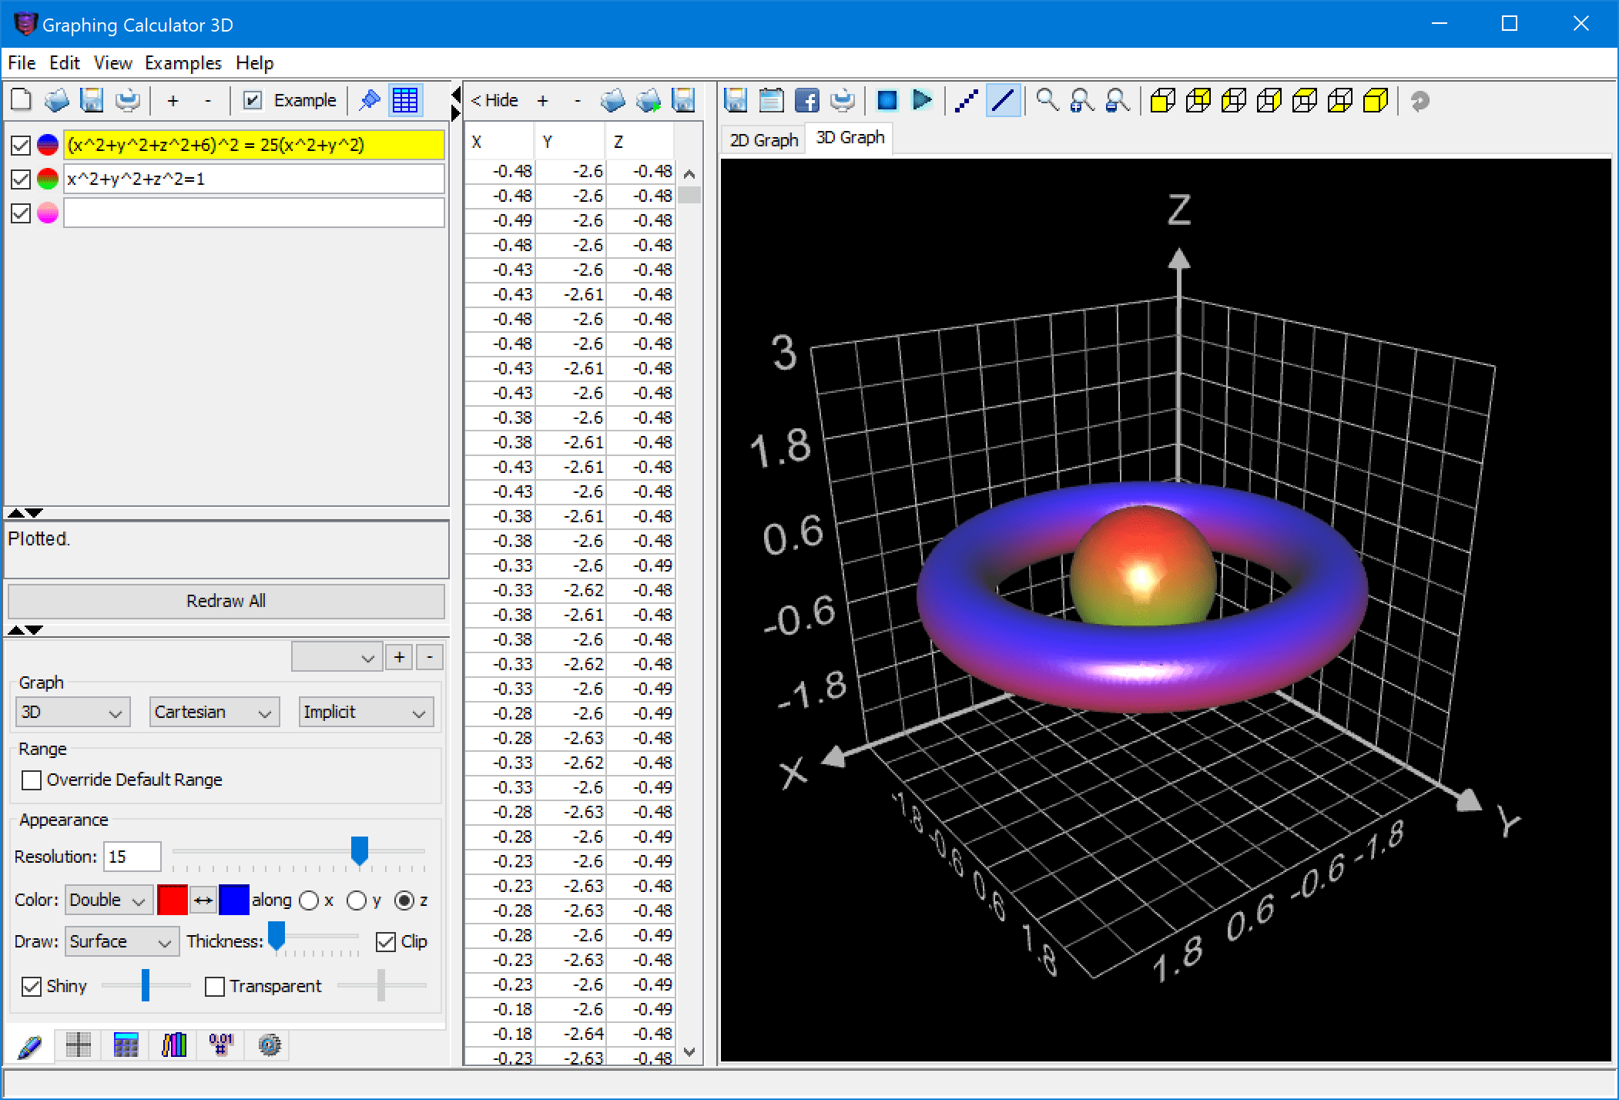Switch to the 2D Graph tab
Image resolution: width=1619 pixels, height=1100 pixels.
(x=763, y=140)
